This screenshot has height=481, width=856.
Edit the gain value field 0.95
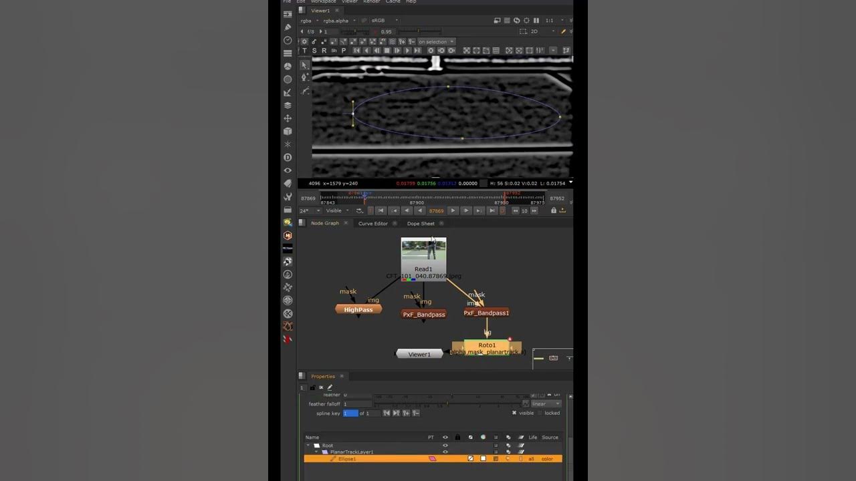[x=387, y=31]
